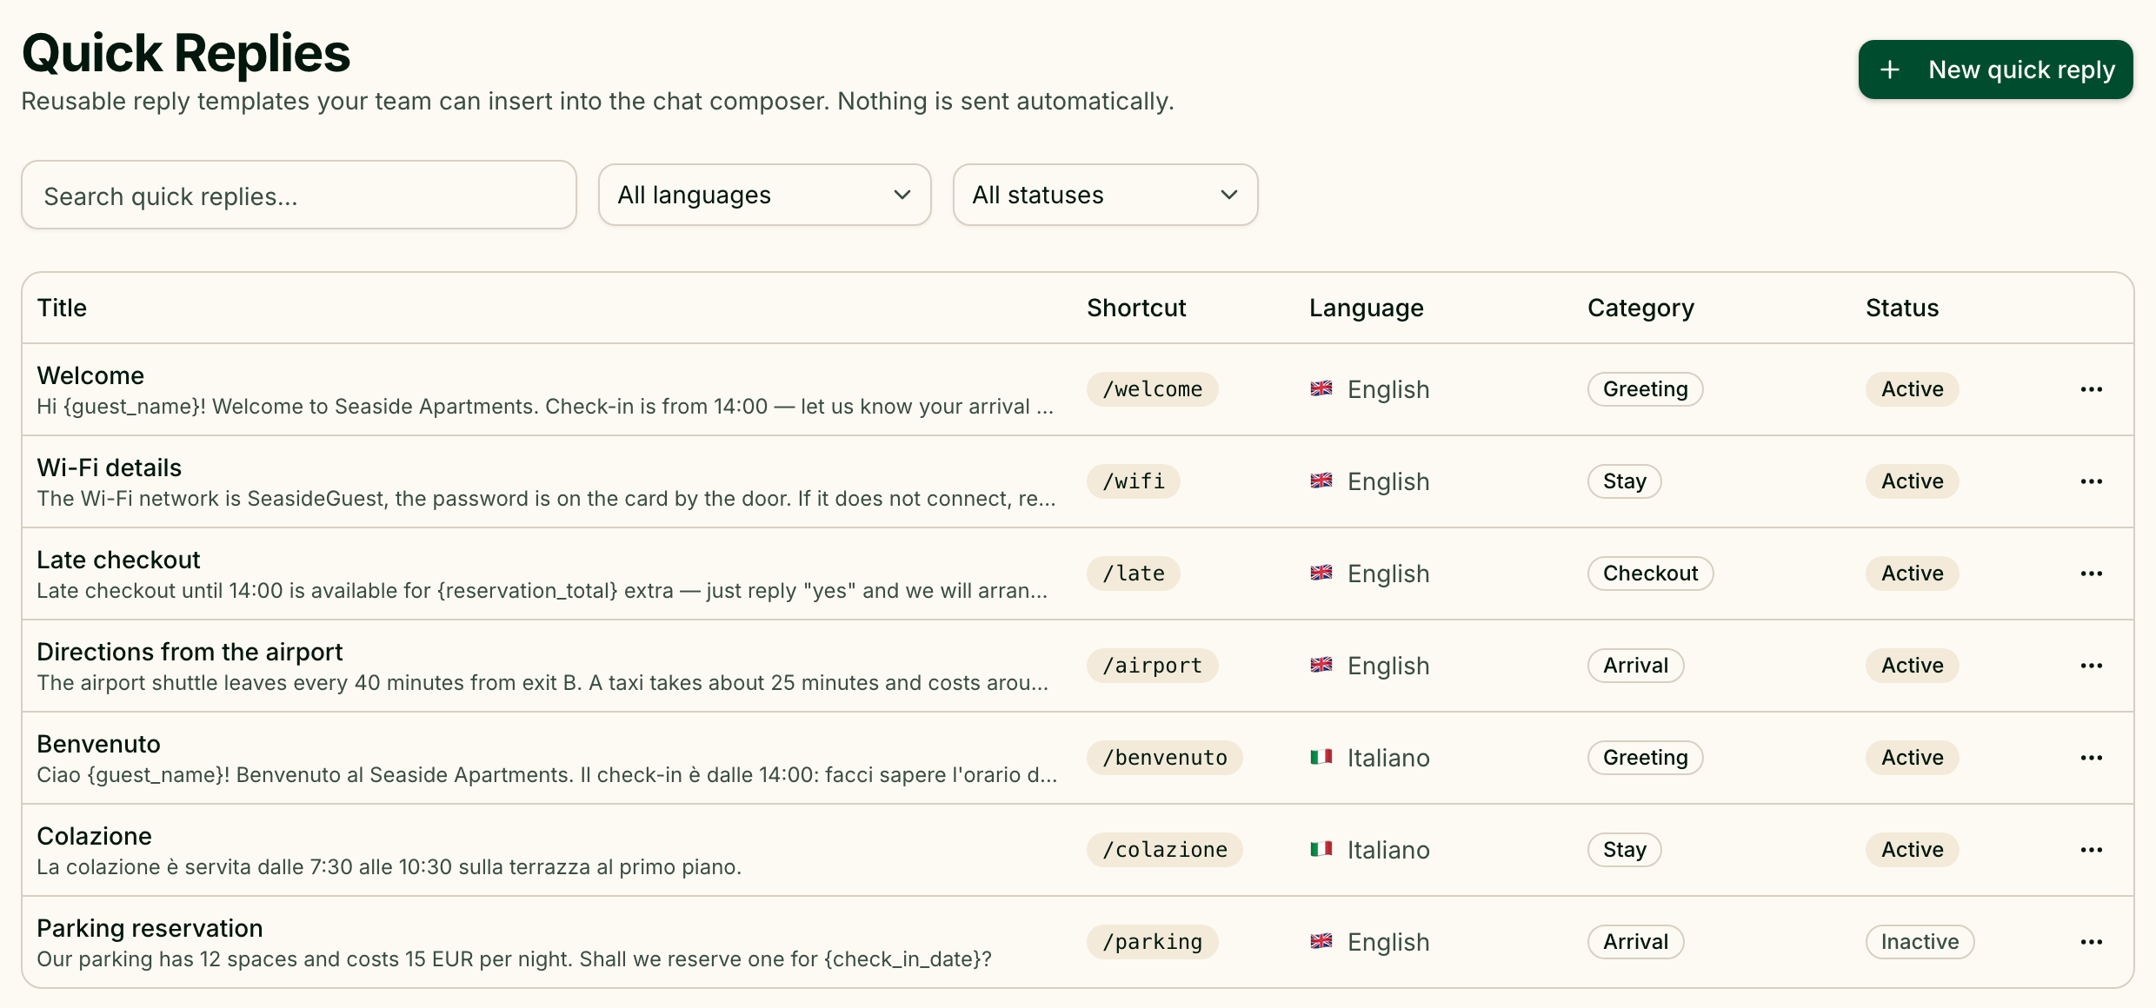Focus the Search quick replies field
2156x1008 pixels.
[x=299, y=196]
